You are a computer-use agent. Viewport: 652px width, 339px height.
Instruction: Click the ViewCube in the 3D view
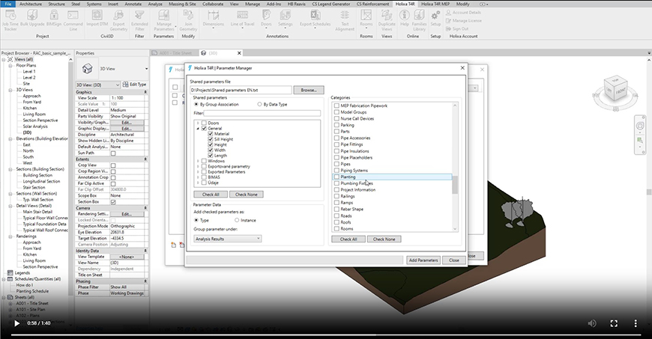pyautogui.click(x=615, y=88)
